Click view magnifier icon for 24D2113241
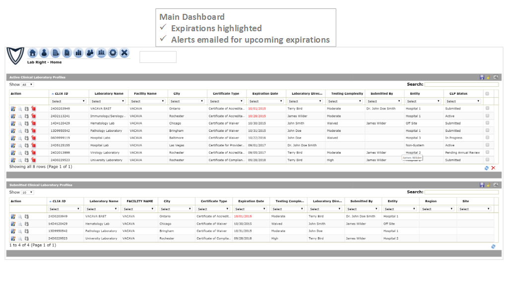This screenshot has width=508, height=285. (x=20, y=116)
